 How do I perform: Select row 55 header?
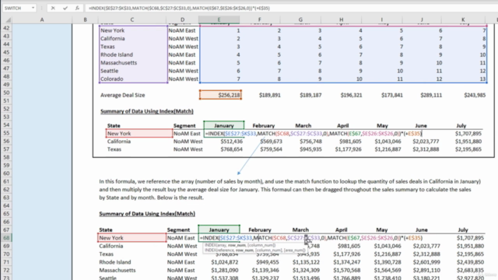tap(6, 133)
